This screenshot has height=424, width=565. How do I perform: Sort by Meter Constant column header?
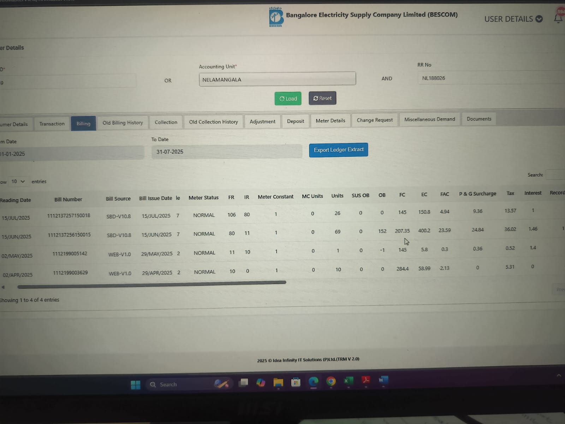(x=275, y=197)
